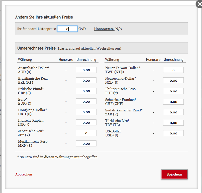The image size is (202, 193).
Task: Focus the Neuseeland-Dollar NZD conversion field
Action: point(173,80)
